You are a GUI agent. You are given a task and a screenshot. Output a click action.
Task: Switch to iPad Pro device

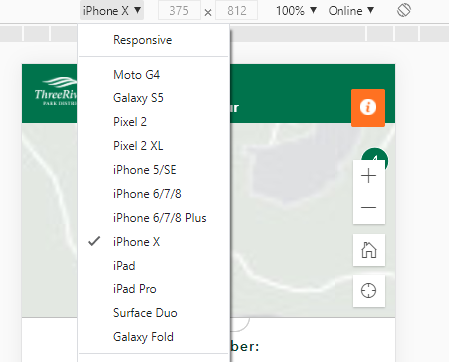[153, 289]
